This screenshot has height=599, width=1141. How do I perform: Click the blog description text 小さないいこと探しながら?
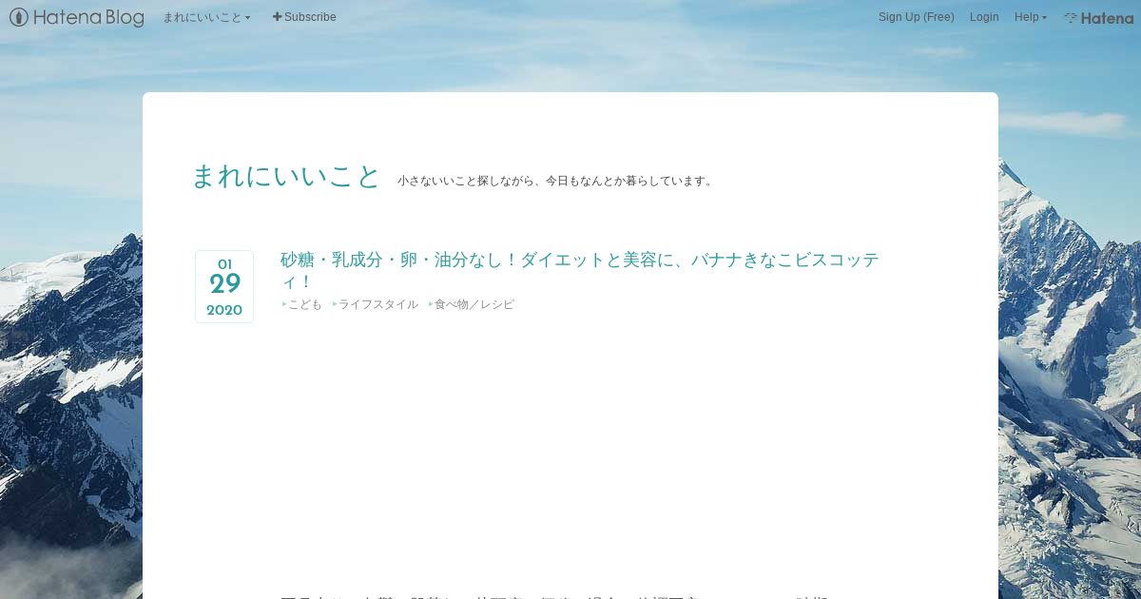point(556,181)
